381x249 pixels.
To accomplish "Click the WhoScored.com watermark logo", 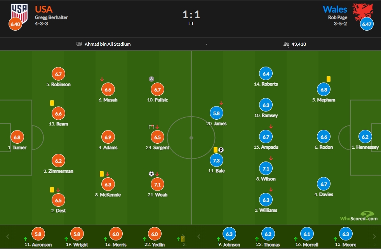I will [x=359, y=216].
